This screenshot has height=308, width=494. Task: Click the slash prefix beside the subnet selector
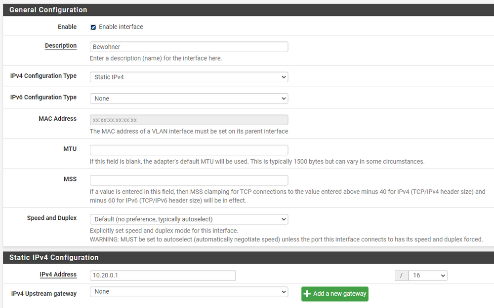coord(402,275)
